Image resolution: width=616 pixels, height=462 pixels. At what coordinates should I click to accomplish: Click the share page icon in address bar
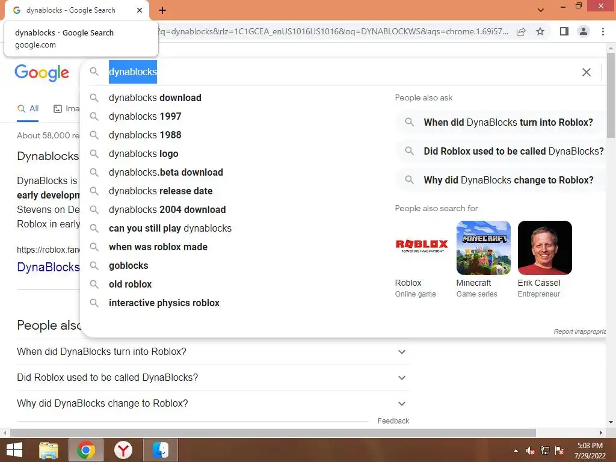pyautogui.click(x=521, y=31)
